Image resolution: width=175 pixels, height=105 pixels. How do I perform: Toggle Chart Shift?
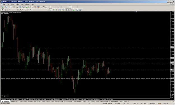click(x=70, y=10)
